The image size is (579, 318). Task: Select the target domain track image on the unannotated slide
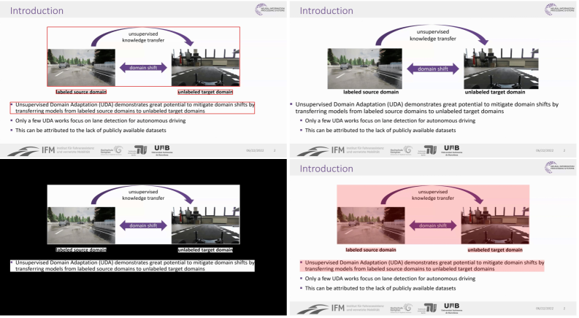501,69
